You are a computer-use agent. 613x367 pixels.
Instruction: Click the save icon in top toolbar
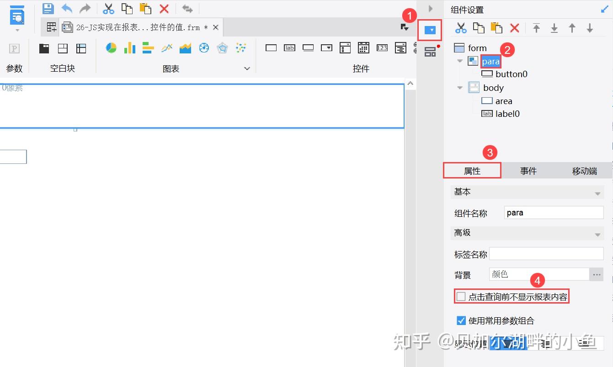click(x=48, y=8)
